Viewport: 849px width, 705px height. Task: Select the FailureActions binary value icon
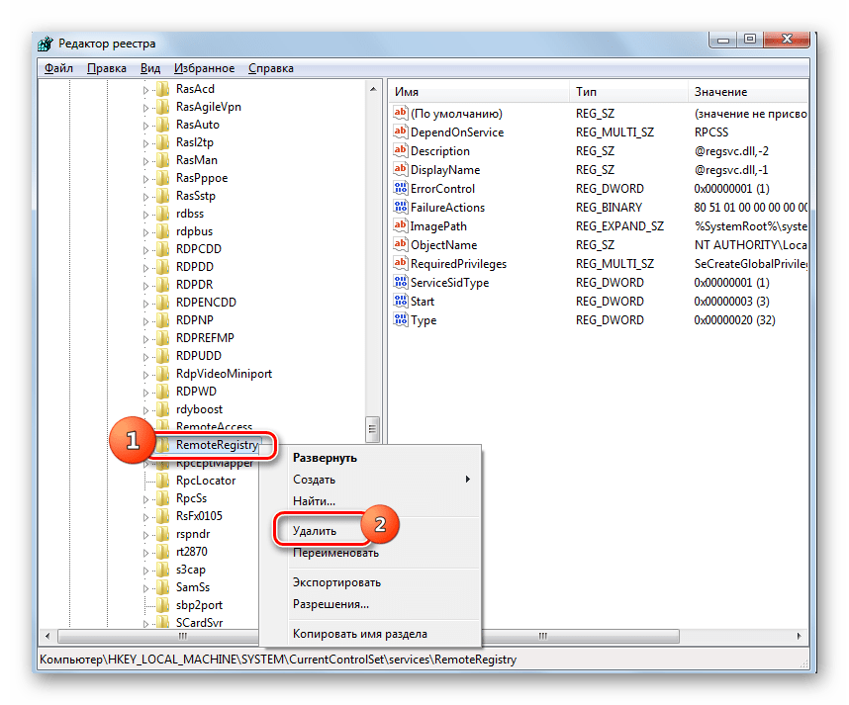401,208
